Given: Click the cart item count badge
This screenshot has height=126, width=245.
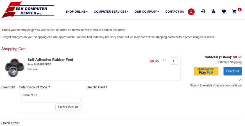Looking at the screenshot, I should 239,10.
